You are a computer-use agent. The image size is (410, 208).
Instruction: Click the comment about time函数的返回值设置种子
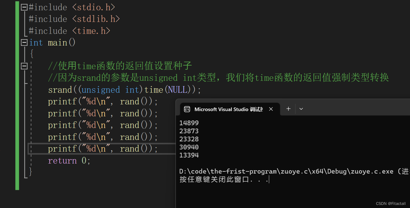(x=120, y=66)
